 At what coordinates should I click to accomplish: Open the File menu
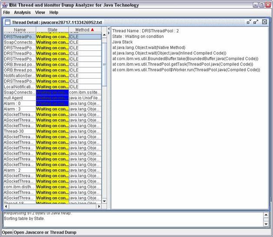[x=7, y=13]
